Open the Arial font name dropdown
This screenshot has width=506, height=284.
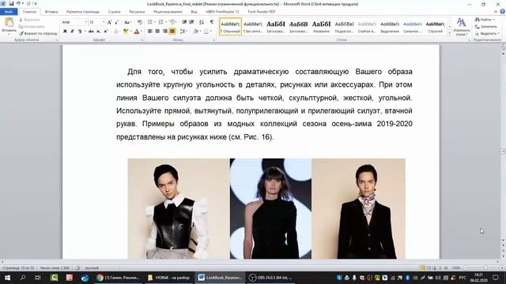pos(86,22)
